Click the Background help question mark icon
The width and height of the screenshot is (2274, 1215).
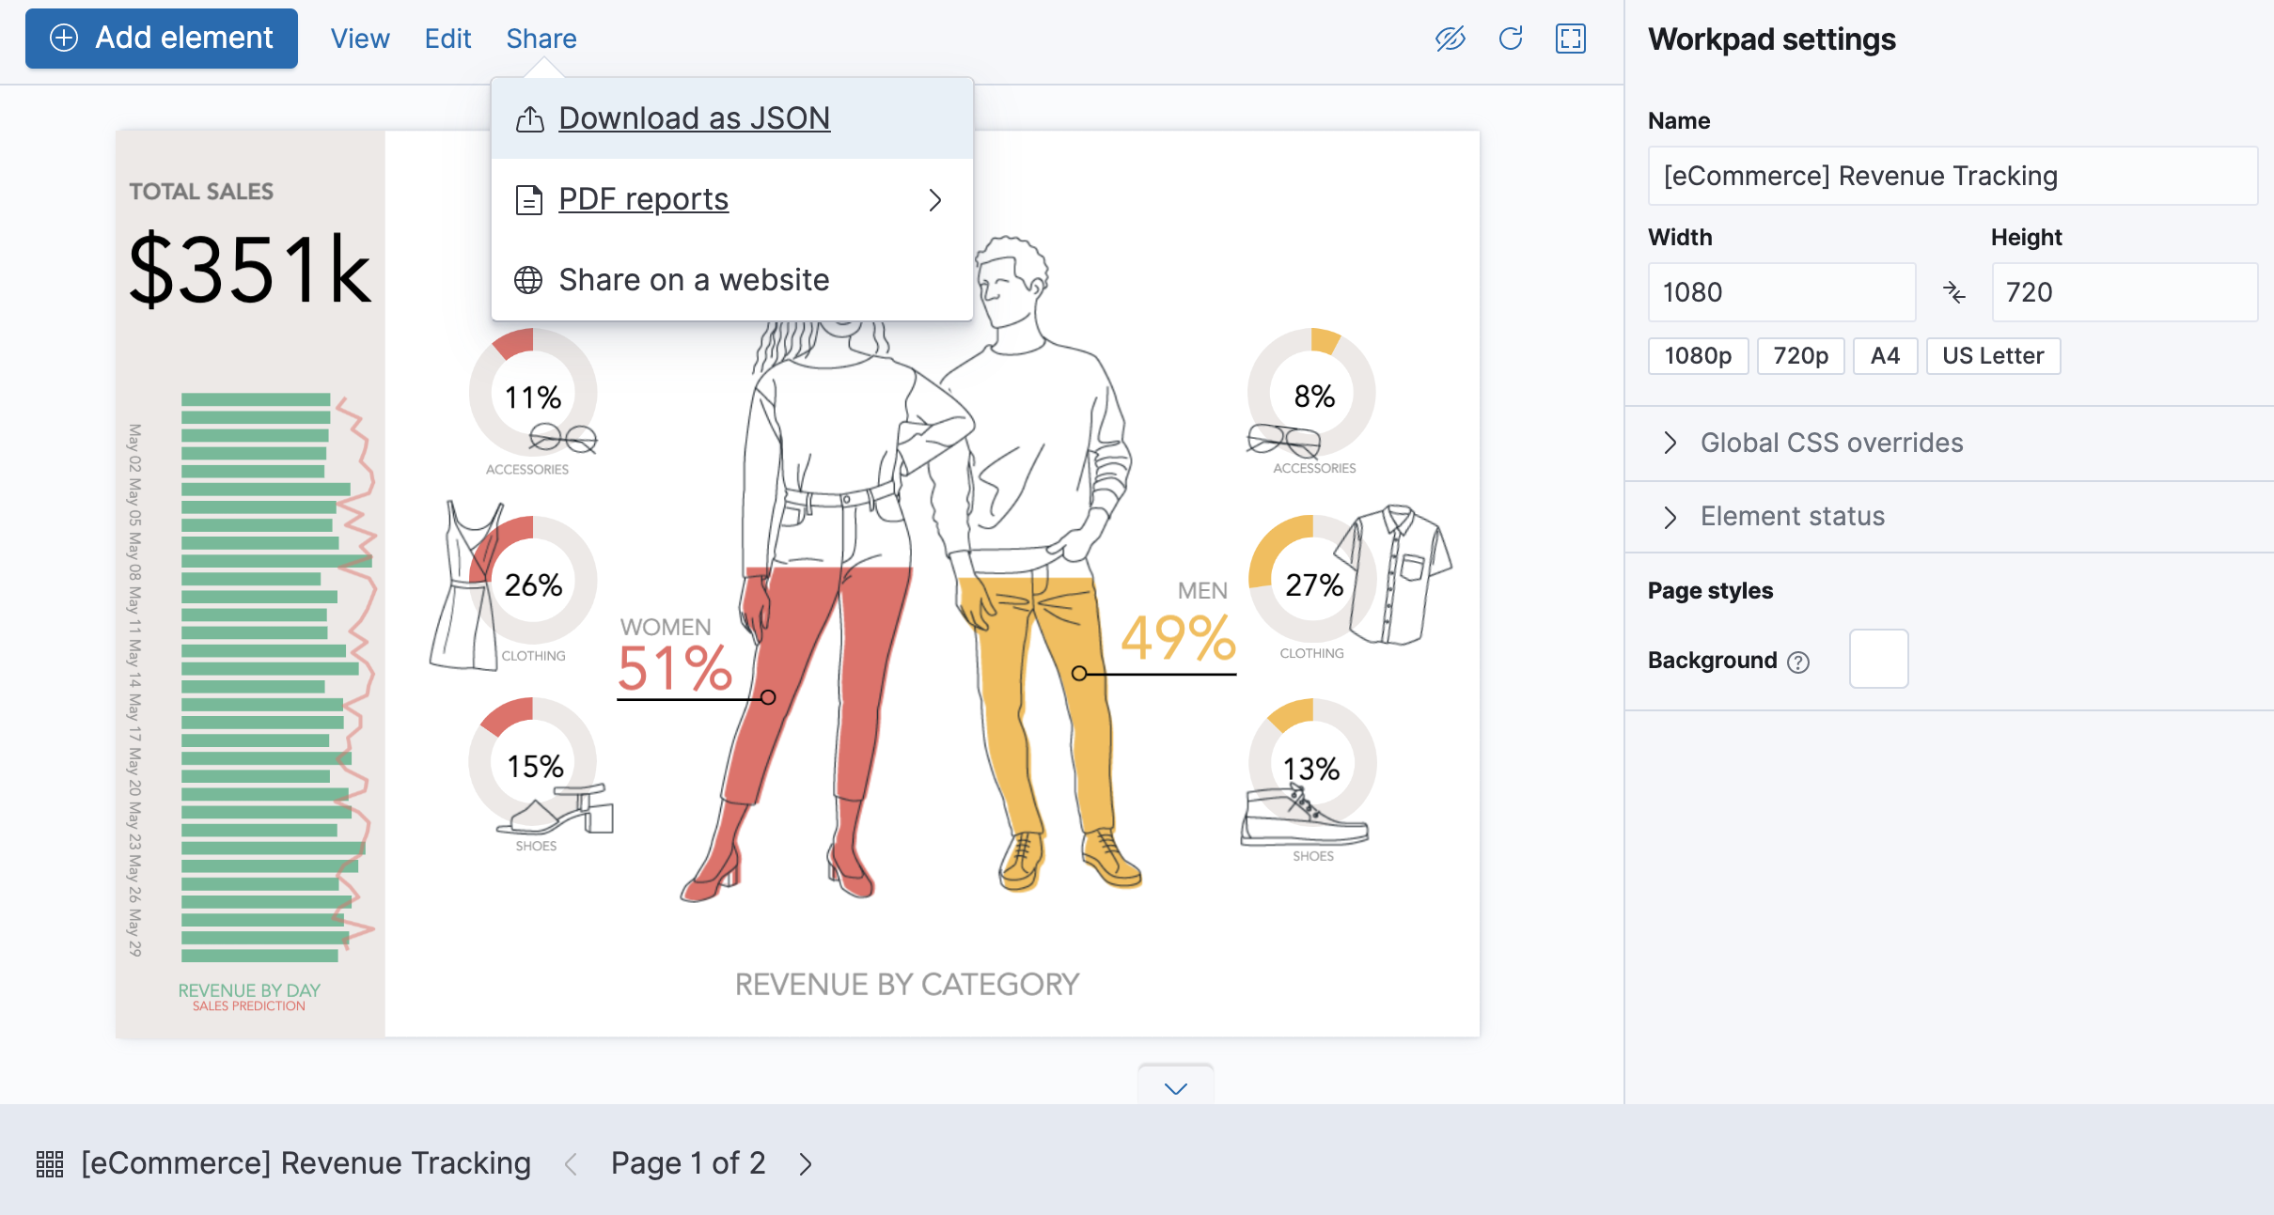tap(1799, 662)
